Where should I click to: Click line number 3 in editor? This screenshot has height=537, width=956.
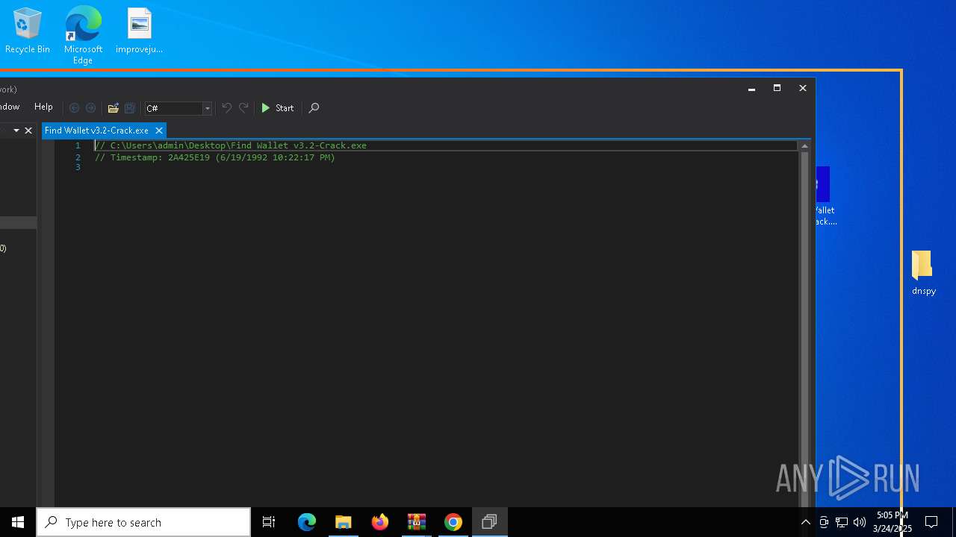click(78, 168)
